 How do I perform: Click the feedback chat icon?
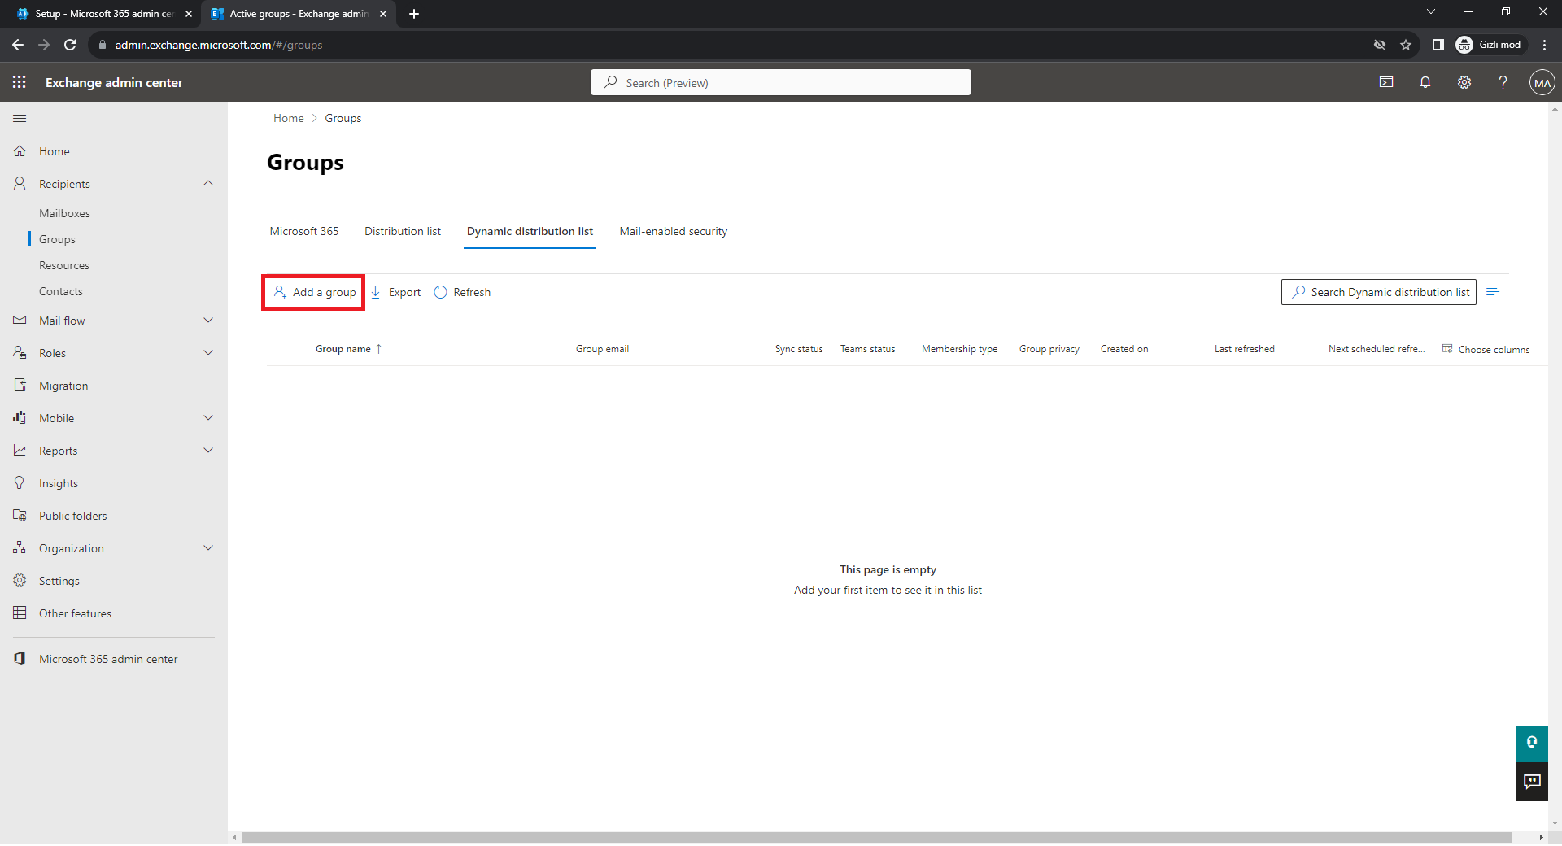[1532, 782]
